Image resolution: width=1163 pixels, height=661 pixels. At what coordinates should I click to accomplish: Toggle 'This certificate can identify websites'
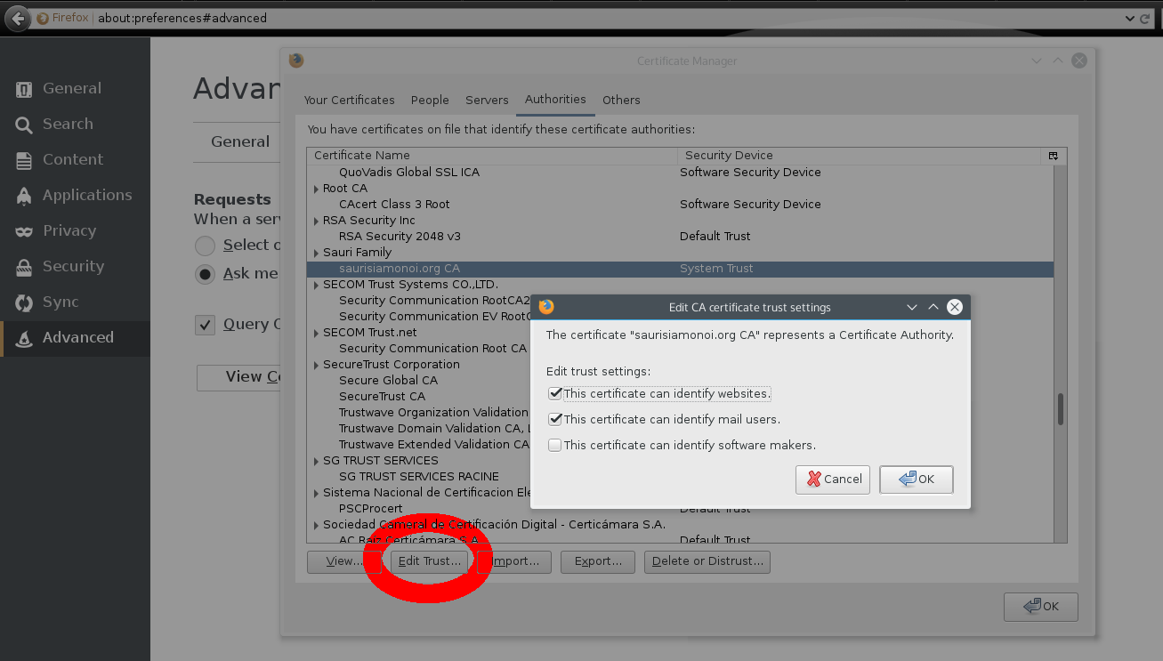click(x=555, y=393)
